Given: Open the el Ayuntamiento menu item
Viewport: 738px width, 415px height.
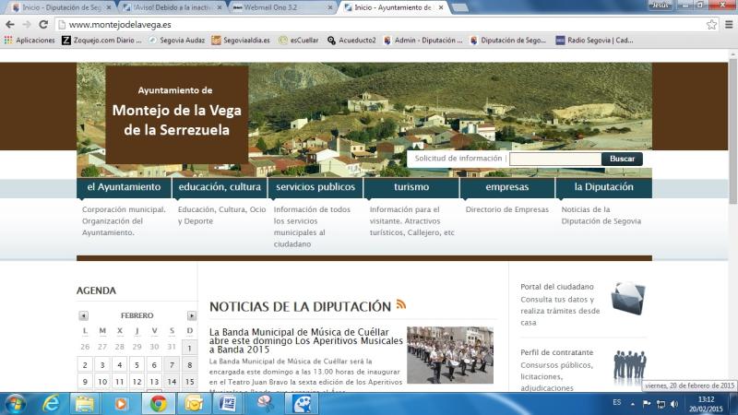Looking at the screenshot, I should [x=124, y=187].
